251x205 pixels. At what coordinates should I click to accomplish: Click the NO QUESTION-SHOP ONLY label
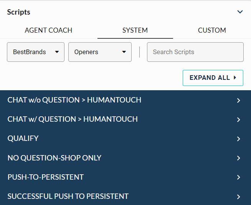click(54, 158)
